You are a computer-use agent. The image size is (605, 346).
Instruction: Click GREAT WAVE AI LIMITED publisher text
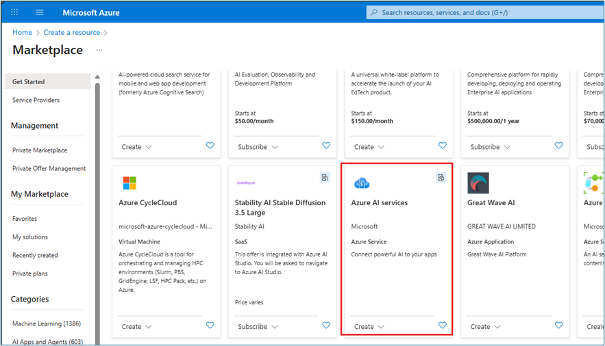point(502,226)
